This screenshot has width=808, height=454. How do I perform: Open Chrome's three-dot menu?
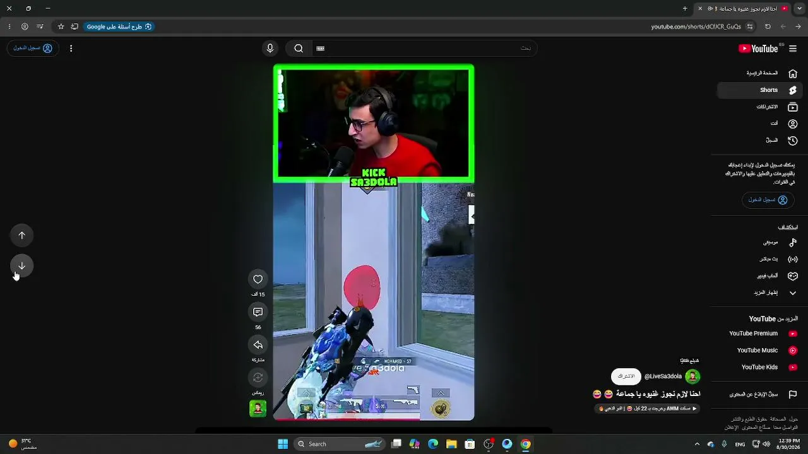click(x=9, y=26)
